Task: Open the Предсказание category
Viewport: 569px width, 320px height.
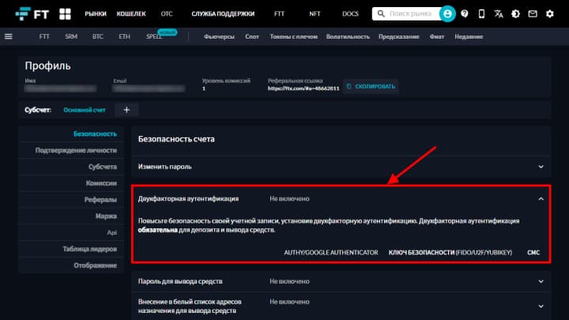Action: (x=399, y=36)
